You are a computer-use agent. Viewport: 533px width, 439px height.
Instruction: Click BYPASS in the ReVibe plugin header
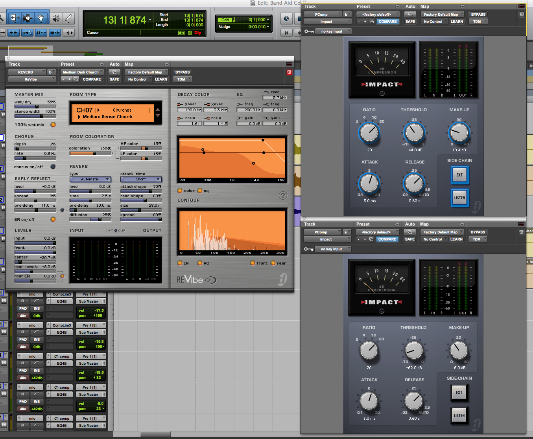tap(182, 72)
